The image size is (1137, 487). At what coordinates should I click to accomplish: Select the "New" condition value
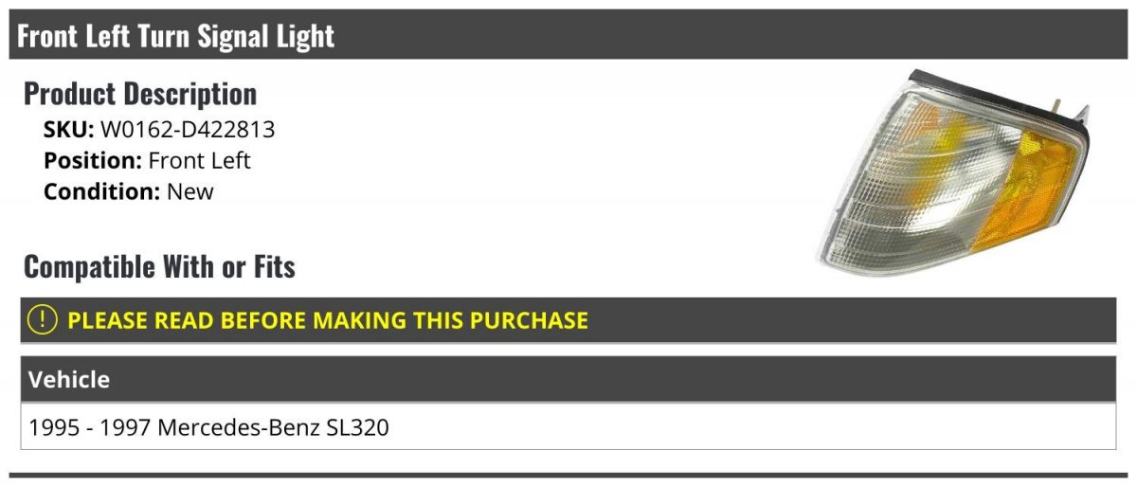(190, 191)
